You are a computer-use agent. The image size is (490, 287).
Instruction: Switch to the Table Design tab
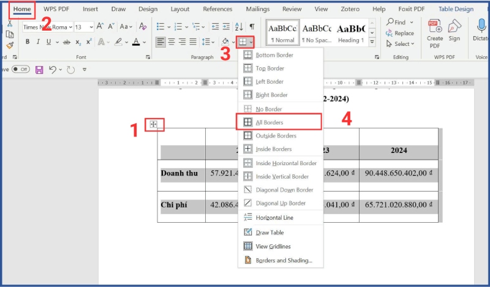pos(456,9)
